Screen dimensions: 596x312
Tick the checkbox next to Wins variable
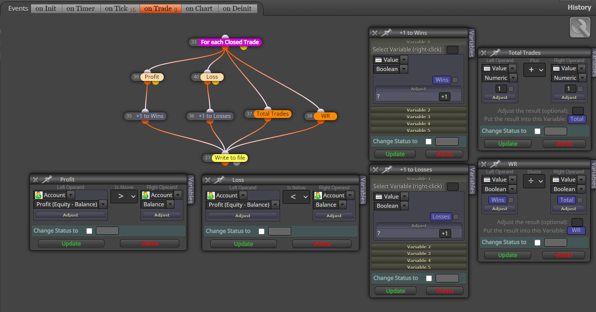455,80
